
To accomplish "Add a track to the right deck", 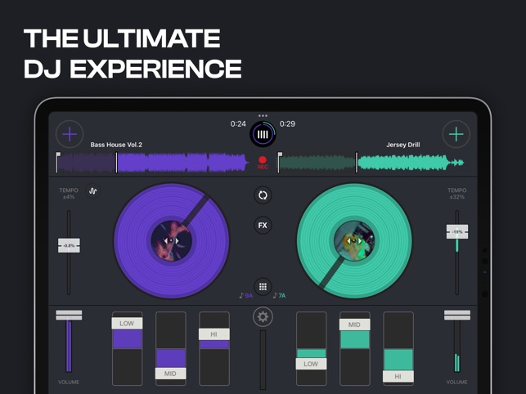I will click(456, 133).
